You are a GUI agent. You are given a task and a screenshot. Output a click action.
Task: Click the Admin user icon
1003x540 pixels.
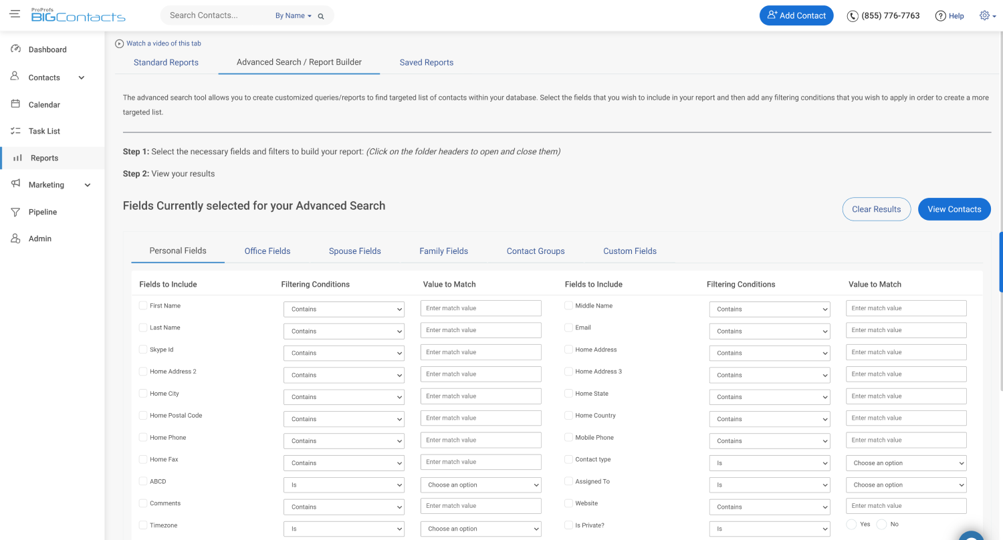[x=15, y=239]
